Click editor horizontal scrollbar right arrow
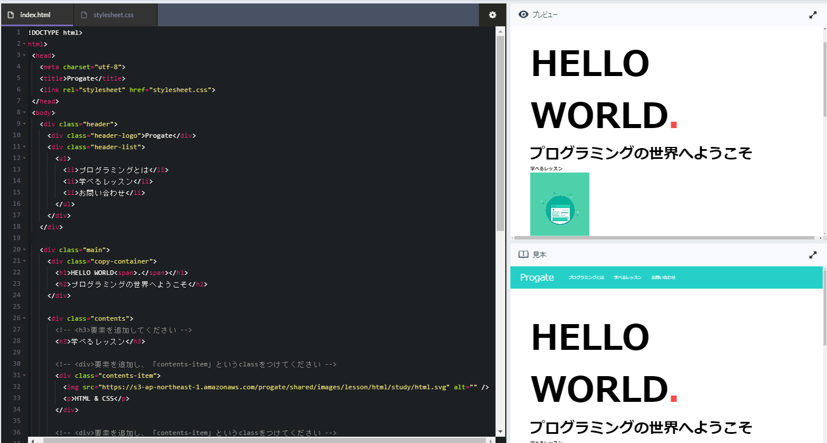This screenshot has height=443, width=827. (492, 440)
